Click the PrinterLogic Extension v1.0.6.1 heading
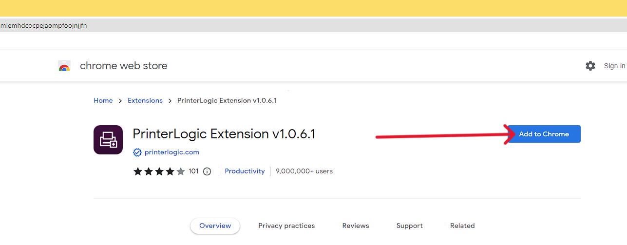 coord(224,133)
